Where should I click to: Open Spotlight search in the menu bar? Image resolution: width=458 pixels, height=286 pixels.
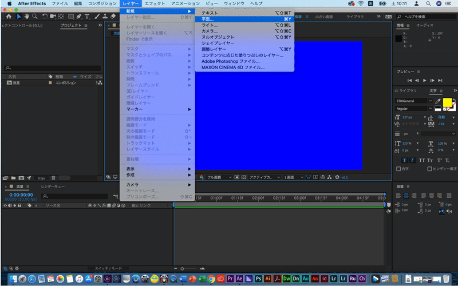pyautogui.click(x=428, y=3)
